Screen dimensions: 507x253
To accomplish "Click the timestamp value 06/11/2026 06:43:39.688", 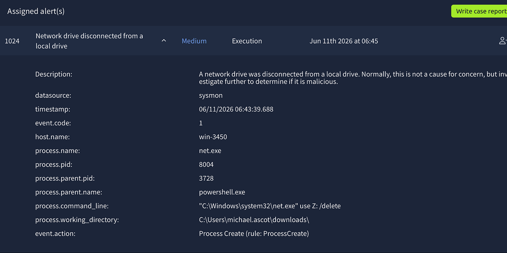I will pos(236,109).
